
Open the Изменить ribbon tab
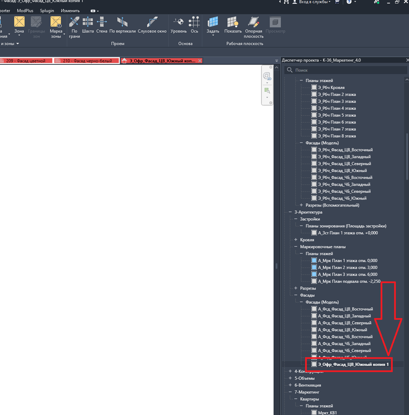tap(70, 11)
